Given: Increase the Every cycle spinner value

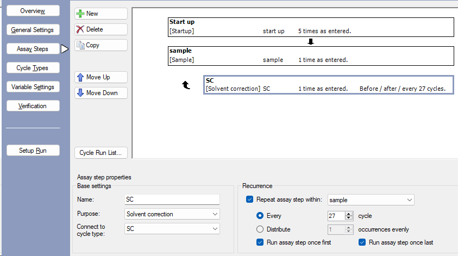Looking at the screenshot, I should (x=349, y=214).
